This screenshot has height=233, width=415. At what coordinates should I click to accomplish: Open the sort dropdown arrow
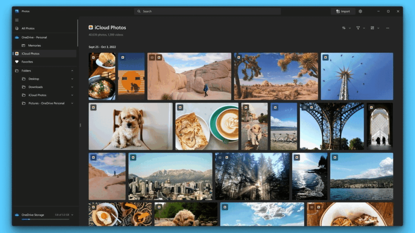click(350, 28)
